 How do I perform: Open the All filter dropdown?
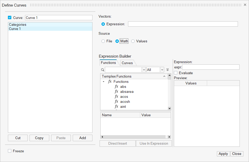pos(162,70)
